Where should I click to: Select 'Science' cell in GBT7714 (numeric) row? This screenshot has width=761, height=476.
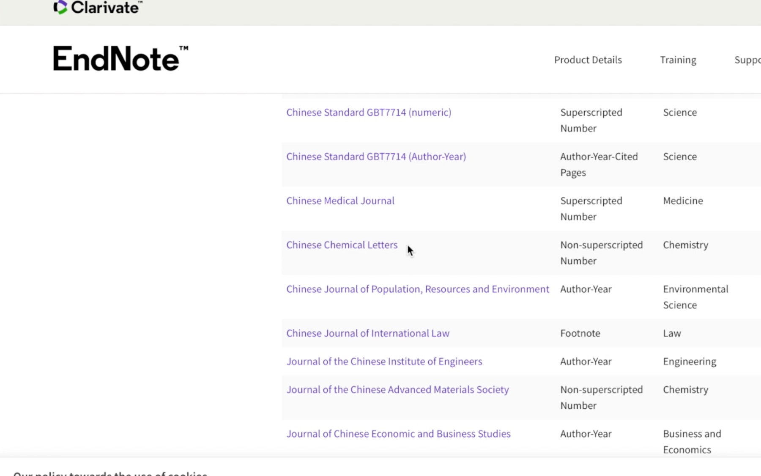coord(680,113)
